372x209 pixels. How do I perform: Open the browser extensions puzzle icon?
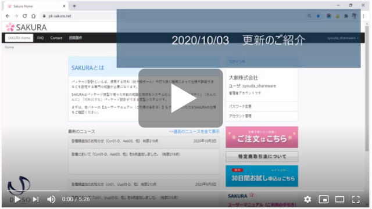pos(346,16)
